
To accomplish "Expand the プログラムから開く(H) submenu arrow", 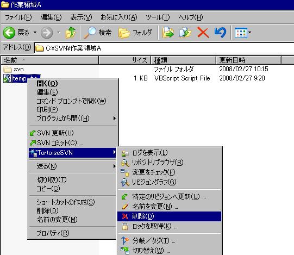I will pos(114,119).
